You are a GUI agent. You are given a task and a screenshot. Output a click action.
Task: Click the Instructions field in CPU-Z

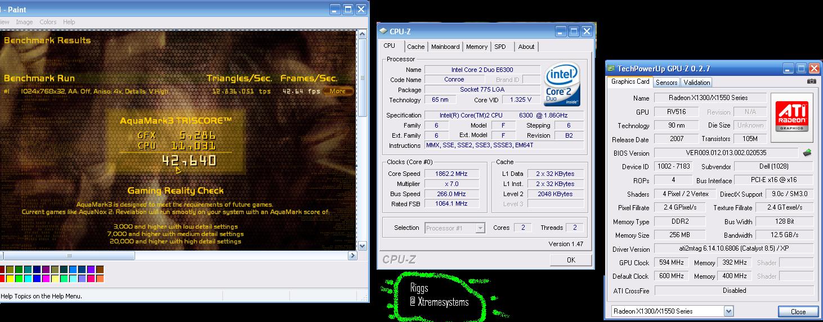(x=504, y=146)
